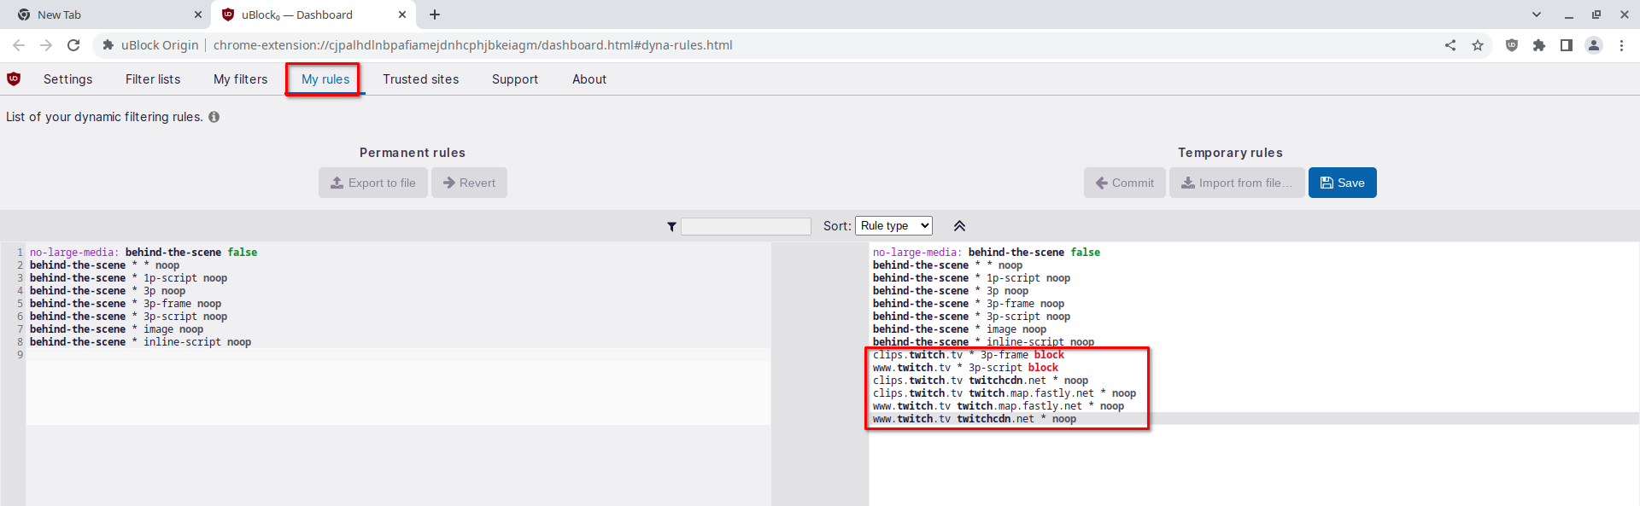Expand the tab search chevron

pos(1537,15)
